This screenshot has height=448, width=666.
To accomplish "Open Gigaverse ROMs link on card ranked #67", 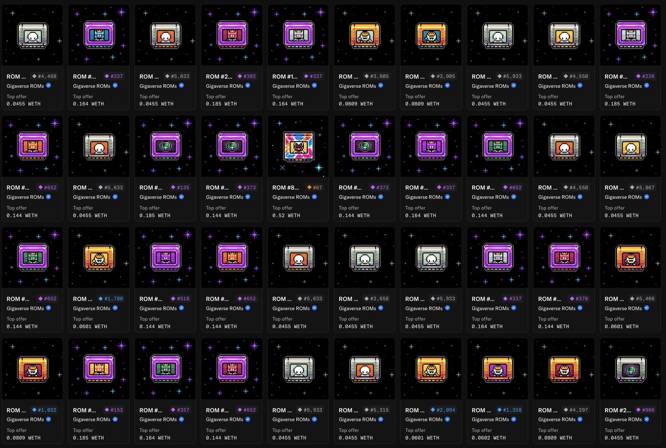I will click(x=291, y=197).
